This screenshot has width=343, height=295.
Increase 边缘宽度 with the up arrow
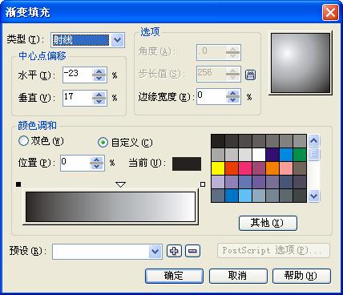(233, 93)
